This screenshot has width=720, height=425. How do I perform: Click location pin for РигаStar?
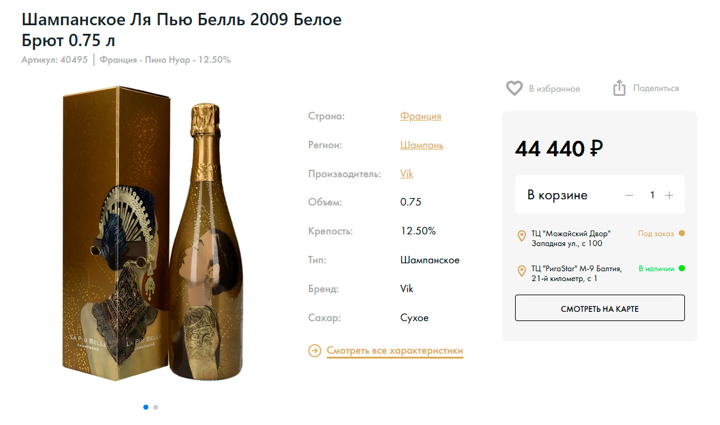[522, 271]
